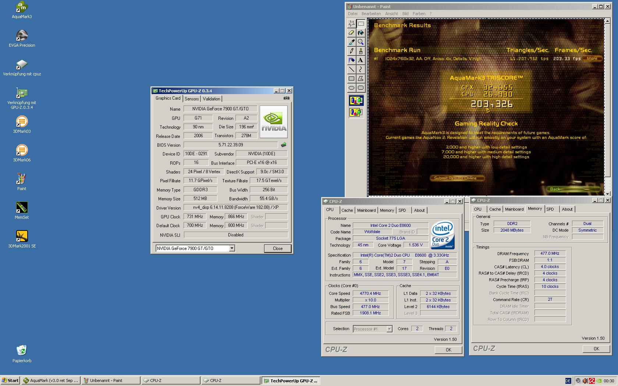Select the Rectangle shape tool
The image size is (618, 386).
tap(352, 79)
